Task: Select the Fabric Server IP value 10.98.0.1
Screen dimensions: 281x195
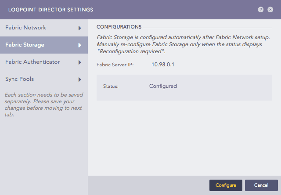Action: (163, 65)
